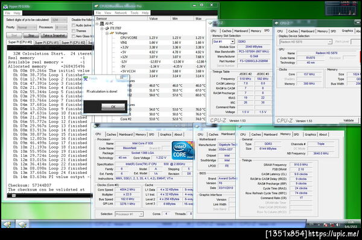The width and height of the screenshot is (362, 240).
Task: Click the Validate button in CPU-Z
Action: (x=349, y=120)
